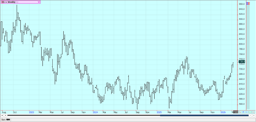Click the 728.8 current price label

pos(242,62)
